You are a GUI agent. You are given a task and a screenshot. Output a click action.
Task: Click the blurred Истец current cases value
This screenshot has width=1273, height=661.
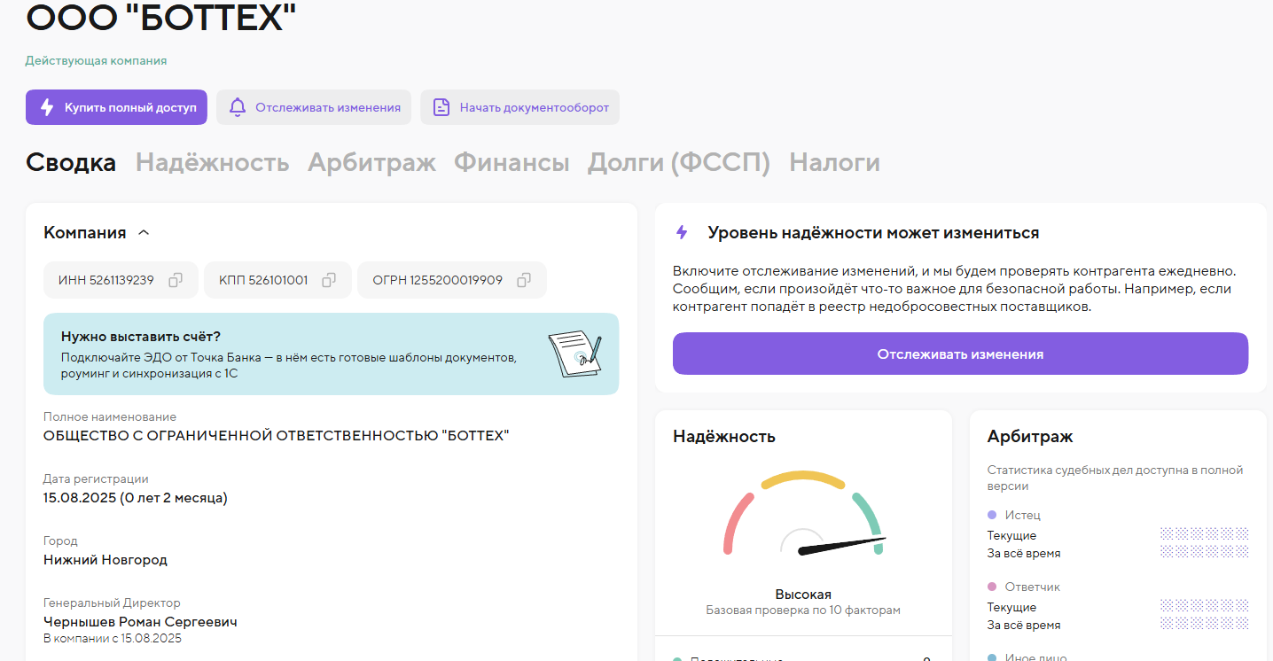pos(1204,534)
